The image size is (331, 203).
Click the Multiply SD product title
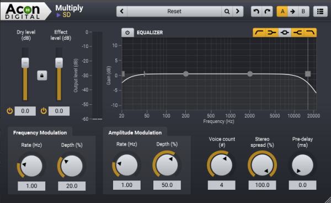click(x=69, y=11)
